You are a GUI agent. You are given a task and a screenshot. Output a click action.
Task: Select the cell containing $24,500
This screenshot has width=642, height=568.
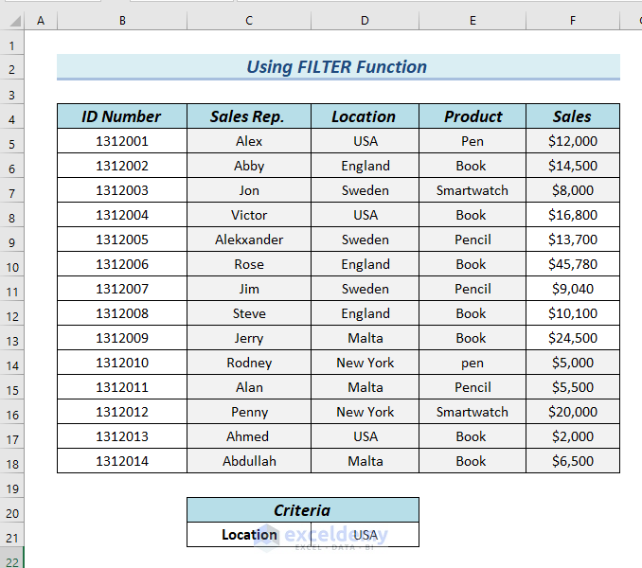[573, 338]
